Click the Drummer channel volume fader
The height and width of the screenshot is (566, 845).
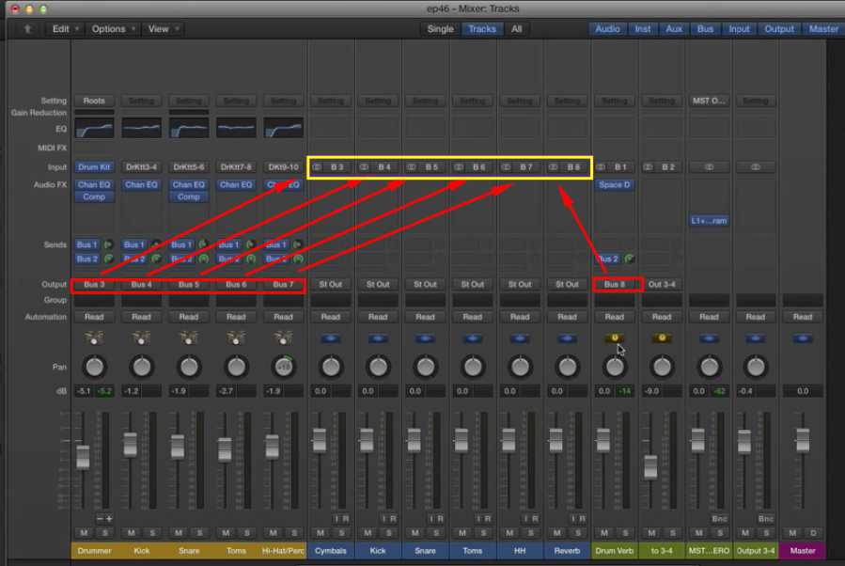(x=83, y=457)
